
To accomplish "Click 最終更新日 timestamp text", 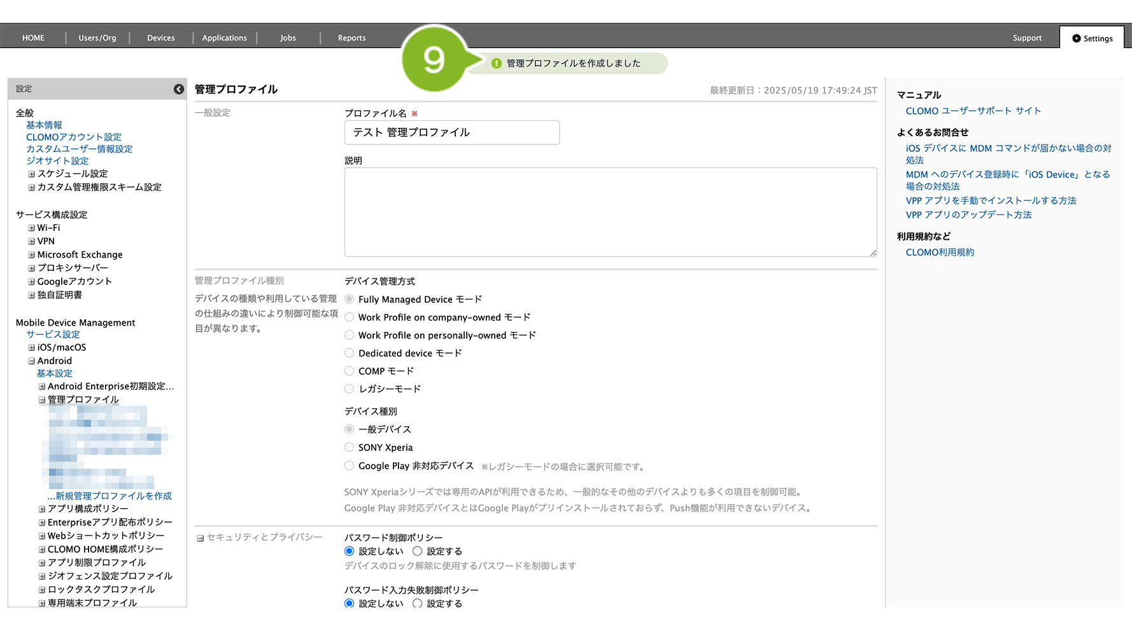I will (x=793, y=90).
